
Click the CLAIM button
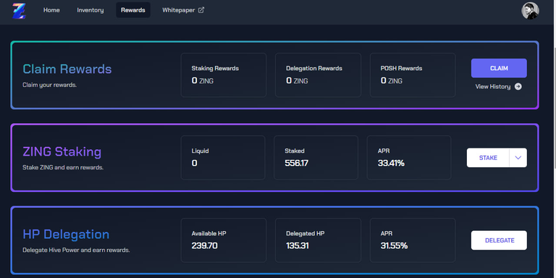[x=499, y=68]
